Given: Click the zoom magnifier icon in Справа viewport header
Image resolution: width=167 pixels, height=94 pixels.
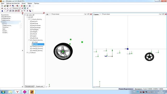Looking at the screenshot, I should click(160, 14).
